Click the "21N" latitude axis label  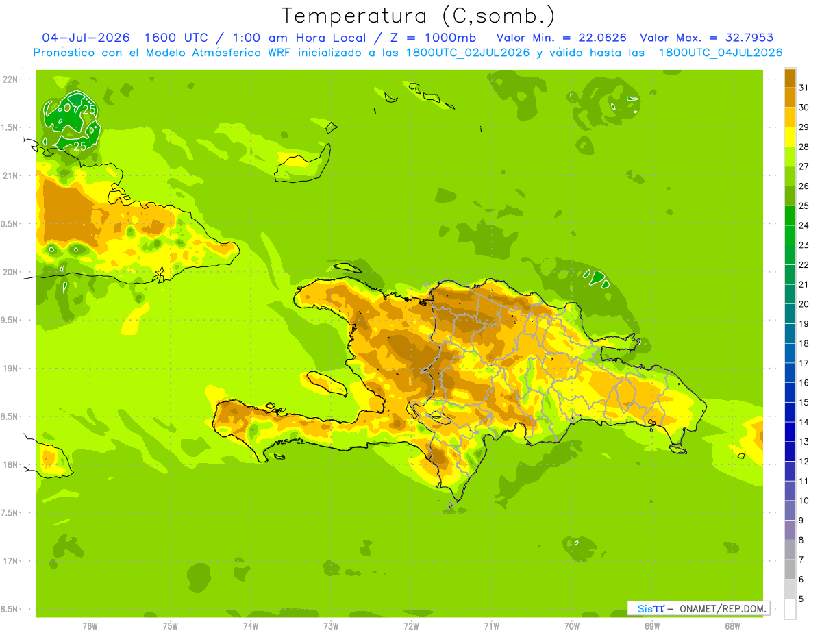pos(10,175)
